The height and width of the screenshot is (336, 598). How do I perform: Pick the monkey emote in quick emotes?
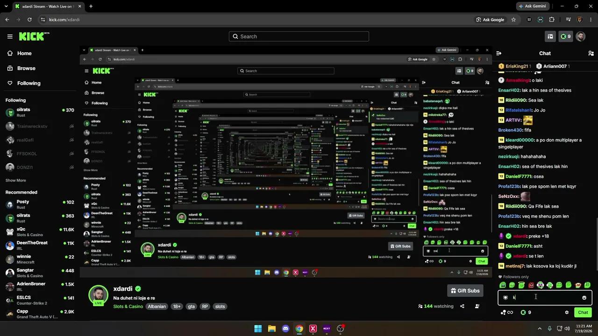point(578,285)
